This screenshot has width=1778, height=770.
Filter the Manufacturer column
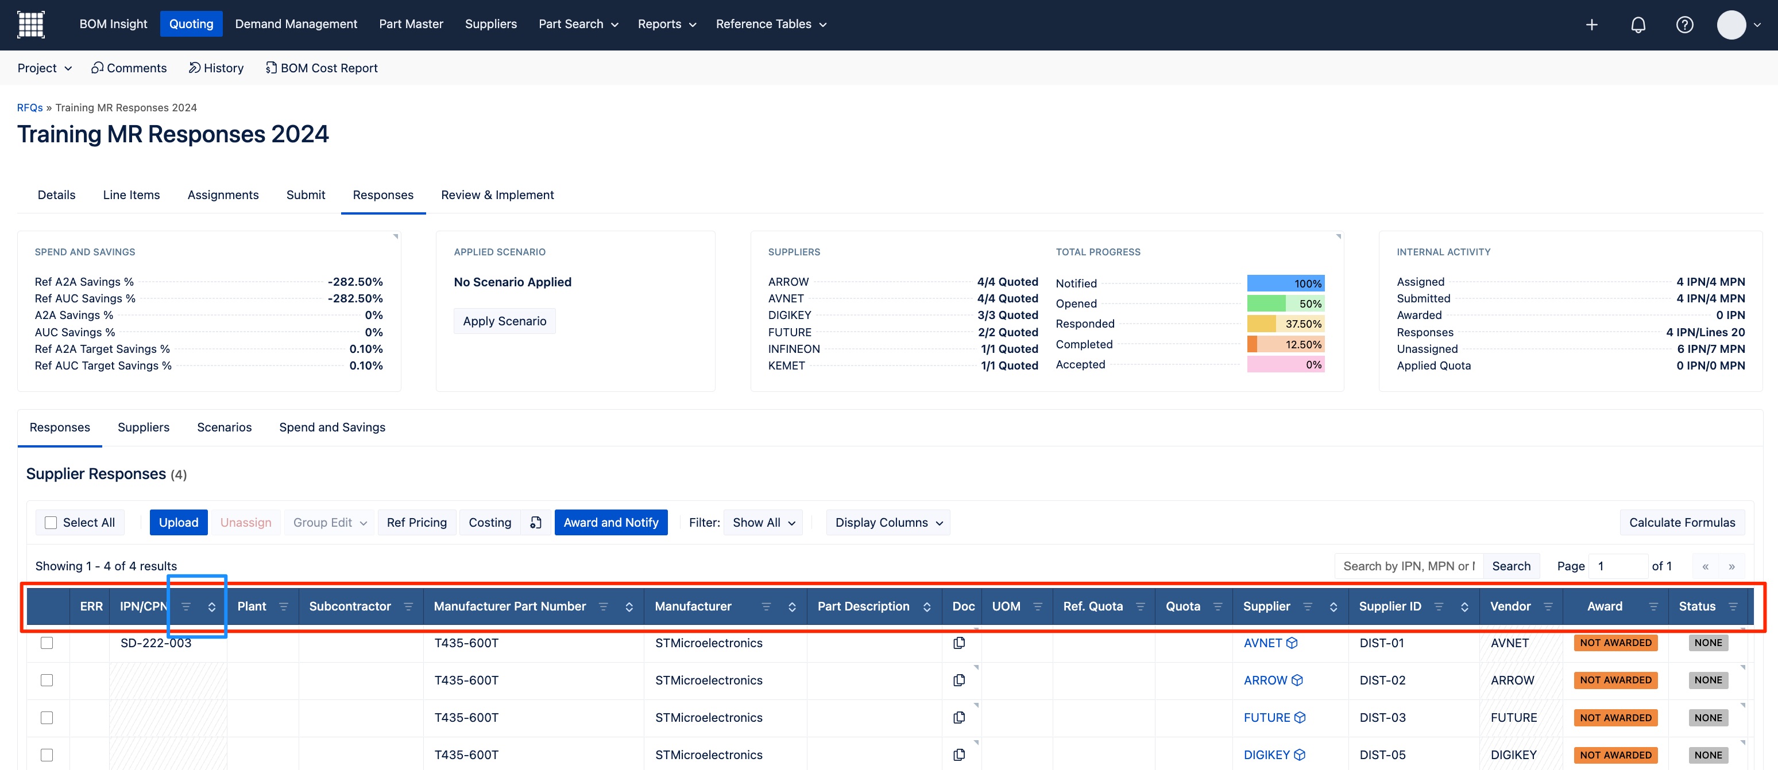[x=766, y=606]
